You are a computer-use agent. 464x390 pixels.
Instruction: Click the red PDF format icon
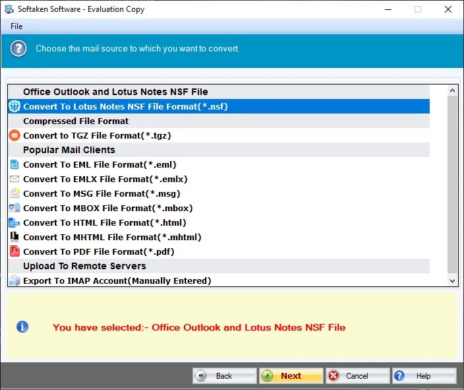[x=14, y=251]
